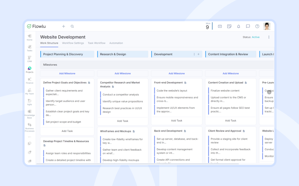The image size is (299, 186).
Task: Open task Set project scope and budget
Action: [x=63, y=122]
